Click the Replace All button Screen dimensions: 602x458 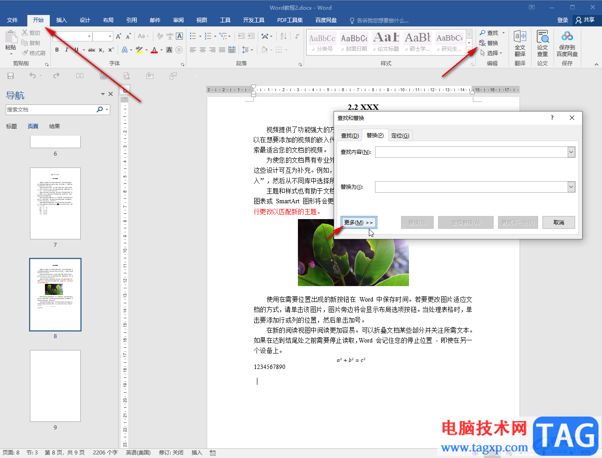pos(466,223)
